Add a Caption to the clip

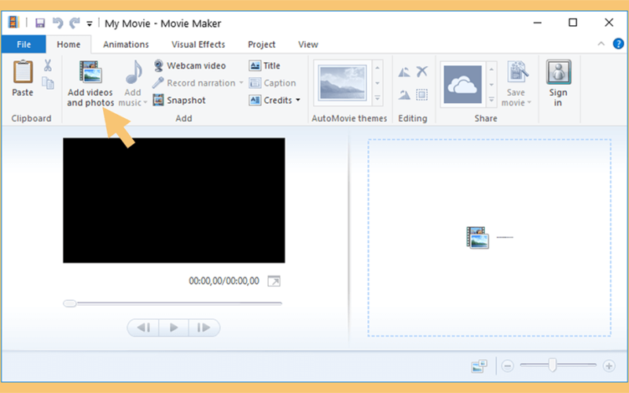click(272, 83)
